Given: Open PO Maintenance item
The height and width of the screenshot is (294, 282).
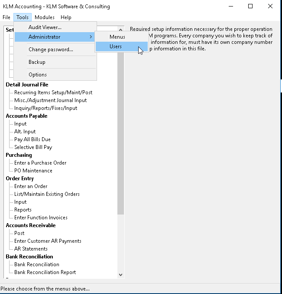Looking at the screenshot, I should pos(33,171).
